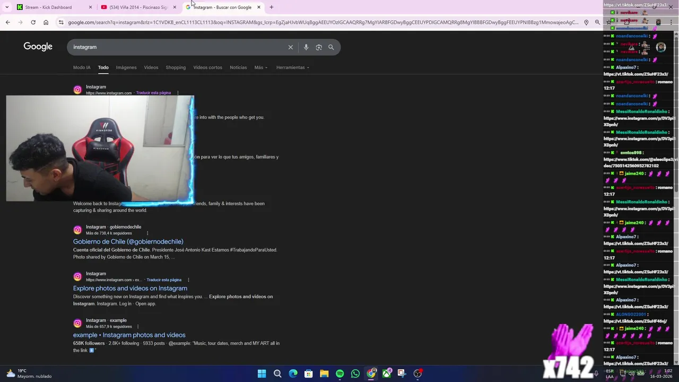Open Windows taskbar search

tap(277, 374)
